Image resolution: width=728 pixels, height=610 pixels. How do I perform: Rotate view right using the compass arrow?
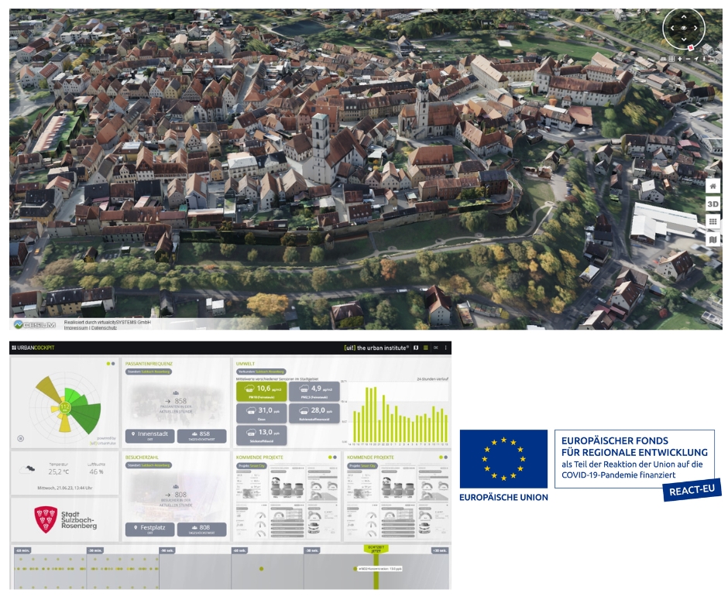[695, 28]
